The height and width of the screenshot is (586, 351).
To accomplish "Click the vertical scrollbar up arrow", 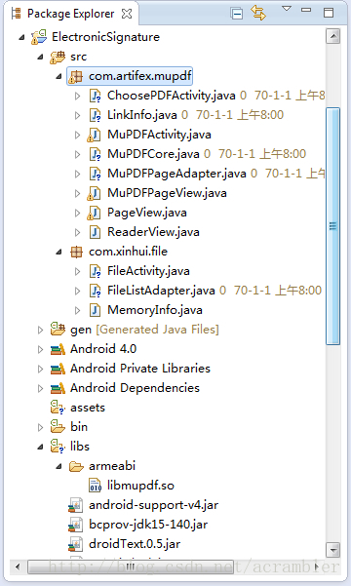I will click(332, 36).
